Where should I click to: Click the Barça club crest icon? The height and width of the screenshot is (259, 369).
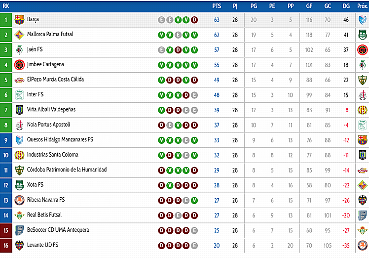point(19,20)
